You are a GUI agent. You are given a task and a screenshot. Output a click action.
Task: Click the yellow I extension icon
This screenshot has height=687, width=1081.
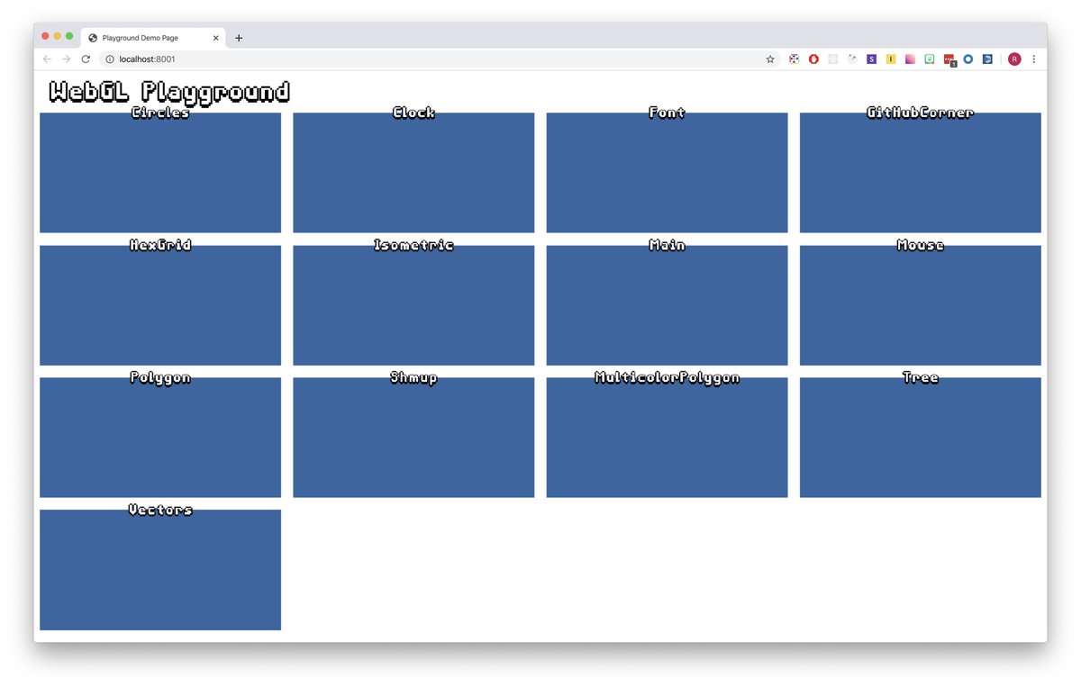pos(891,59)
